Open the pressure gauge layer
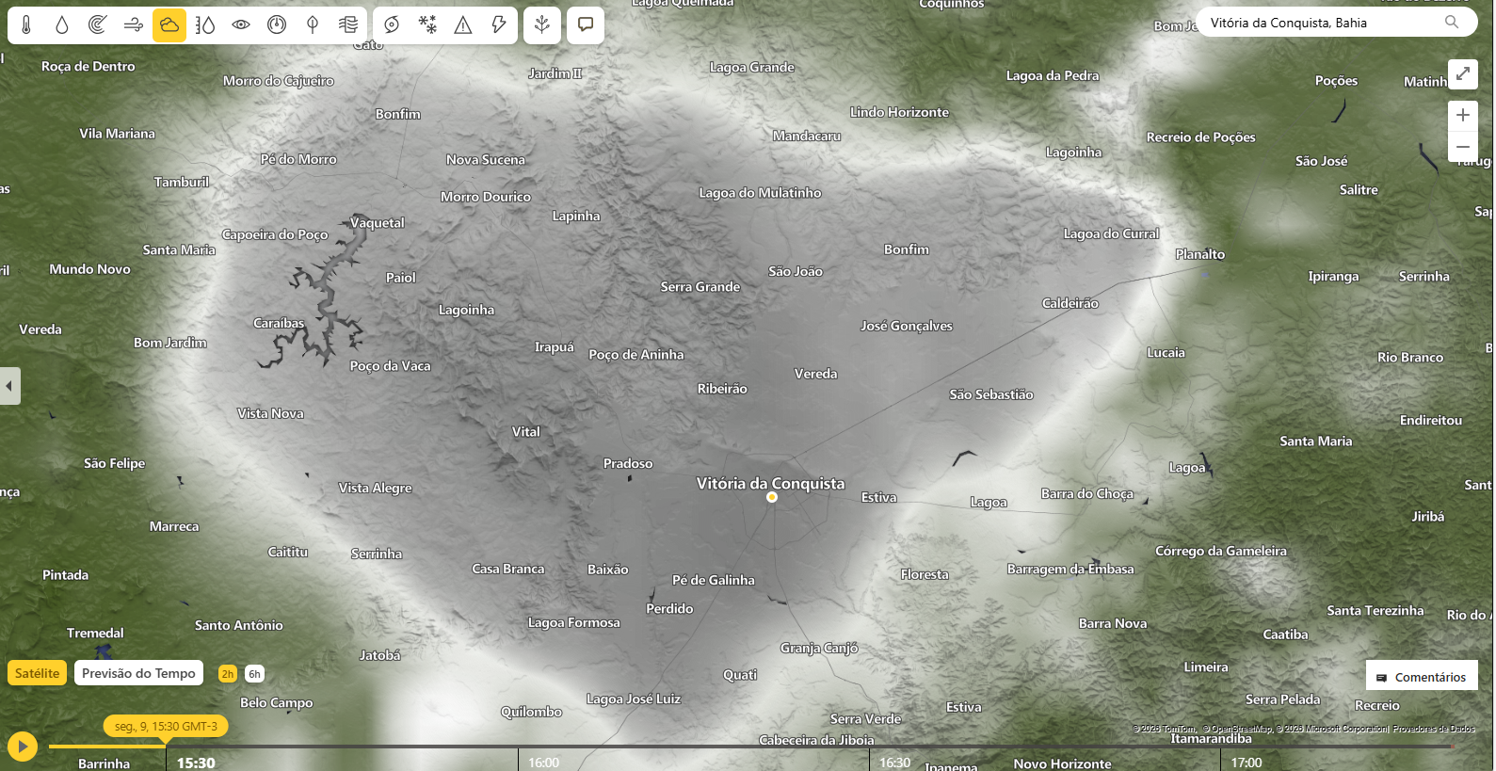1496x771 pixels. [277, 25]
